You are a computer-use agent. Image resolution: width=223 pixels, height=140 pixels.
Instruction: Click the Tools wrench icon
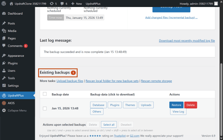[x=4, y=78]
